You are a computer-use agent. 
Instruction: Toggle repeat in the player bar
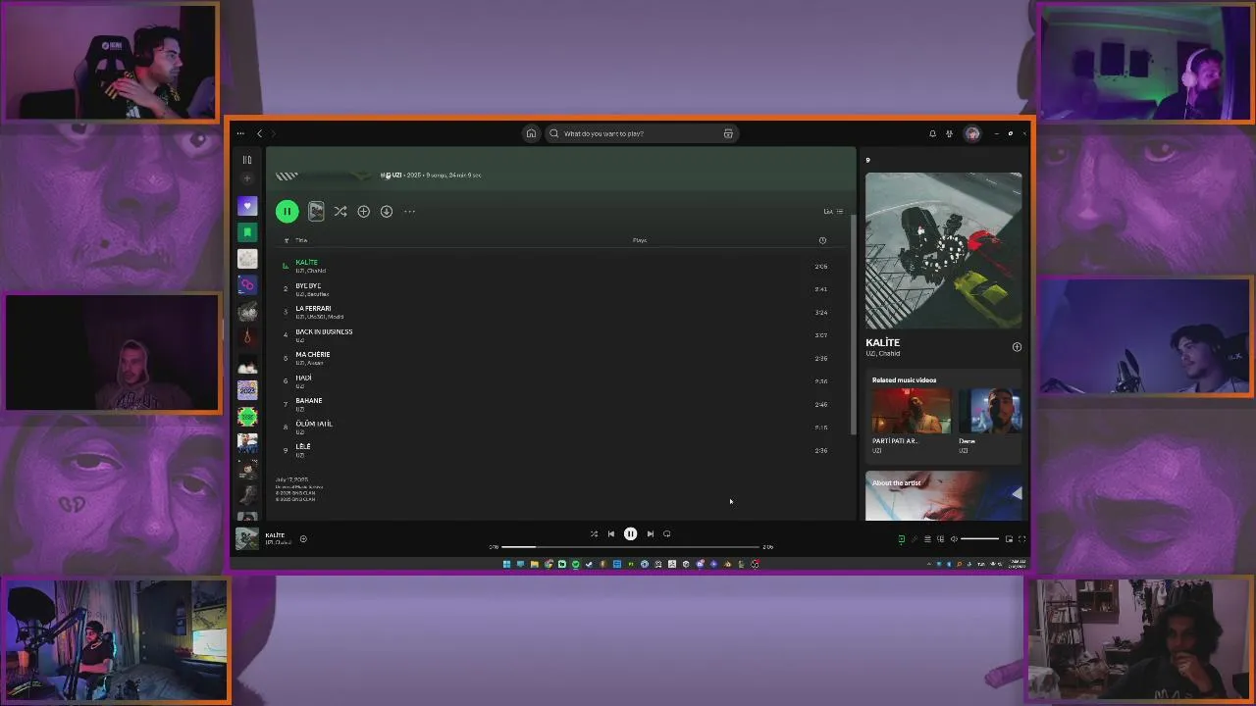(667, 534)
